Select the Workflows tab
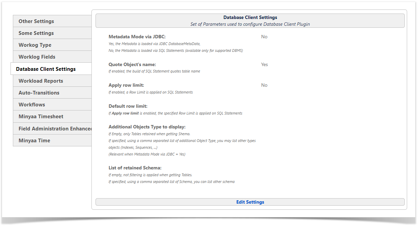This screenshot has width=420, height=227. pos(32,105)
